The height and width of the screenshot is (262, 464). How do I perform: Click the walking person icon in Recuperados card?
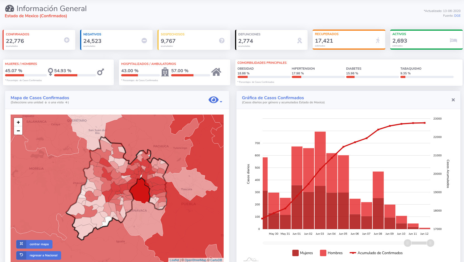click(378, 40)
